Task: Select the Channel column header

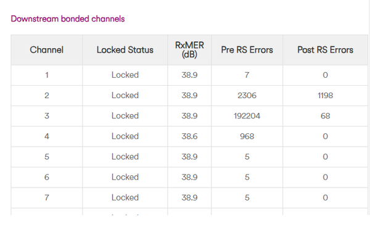Action: point(47,50)
